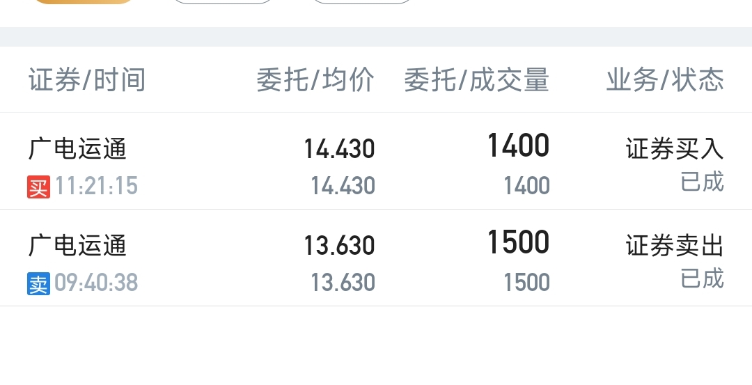Screen dimensions: 752x385
Task: Tap the 已成 status of the sell order
Action: 702,278
